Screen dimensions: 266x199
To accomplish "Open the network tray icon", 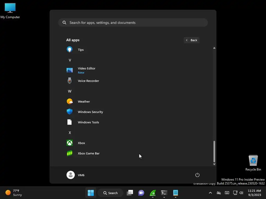I will click(x=235, y=193).
